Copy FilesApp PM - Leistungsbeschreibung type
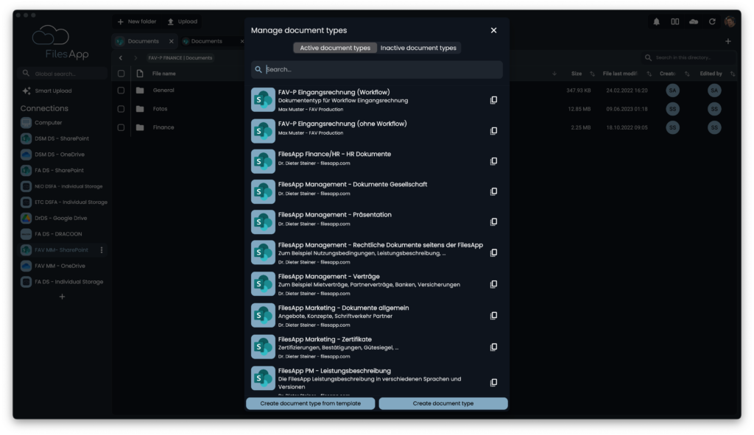 click(x=493, y=383)
